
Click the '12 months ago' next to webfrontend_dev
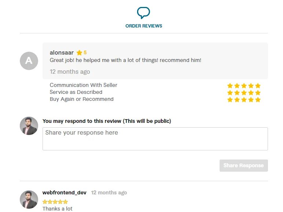(109, 193)
